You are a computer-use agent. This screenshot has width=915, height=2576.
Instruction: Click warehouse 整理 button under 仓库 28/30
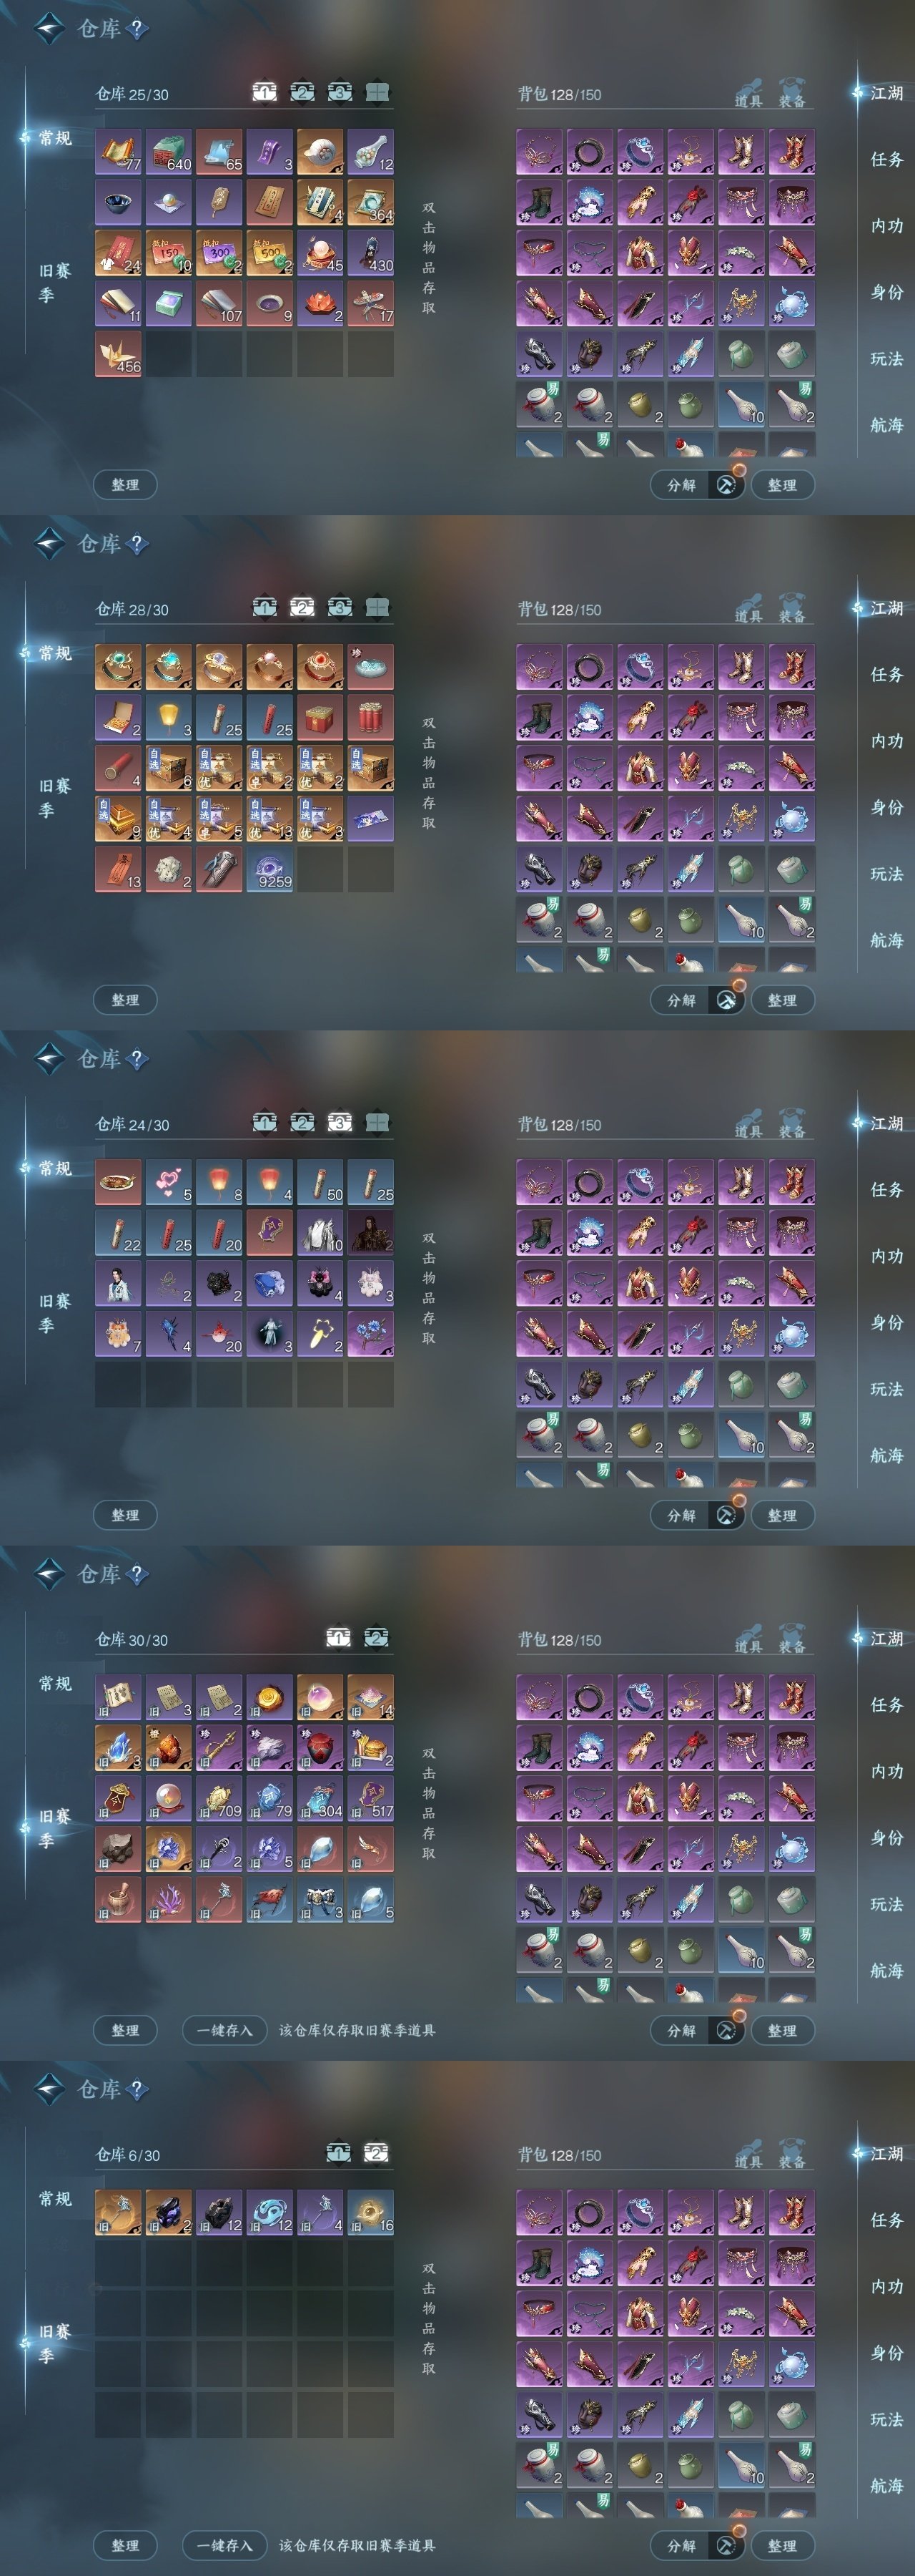pos(126,1000)
